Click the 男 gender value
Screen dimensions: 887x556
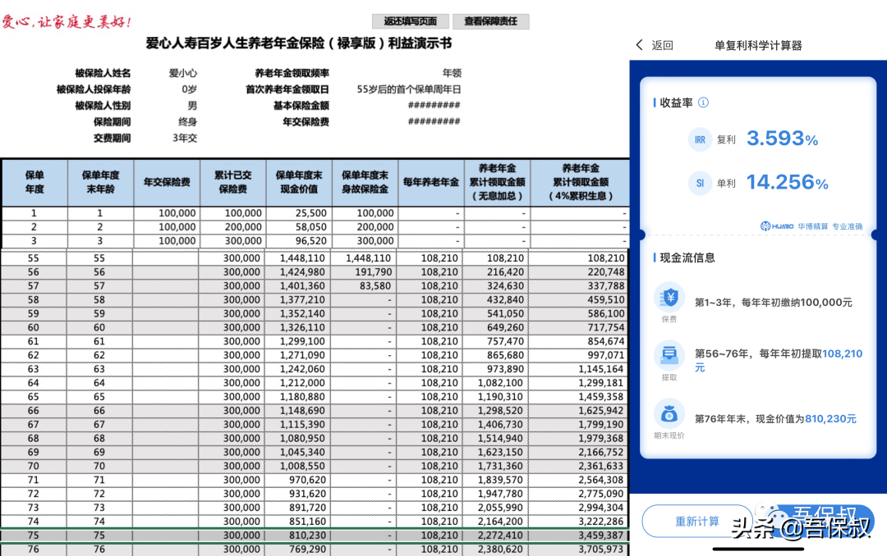[x=192, y=106]
